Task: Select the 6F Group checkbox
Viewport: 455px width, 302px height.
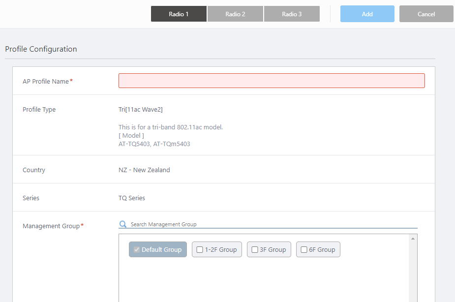Action: (304, 250)
